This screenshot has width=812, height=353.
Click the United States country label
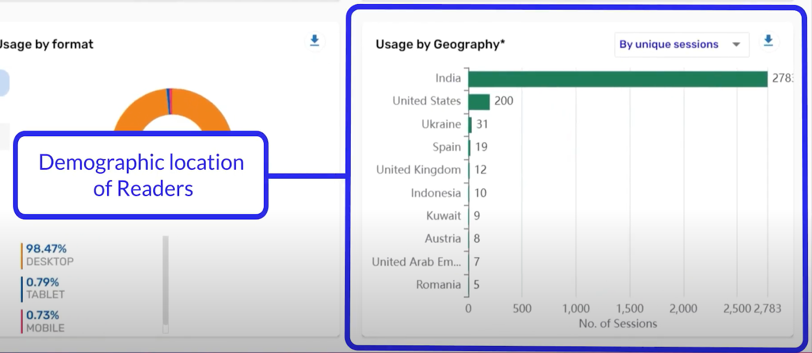click(426, 101)
